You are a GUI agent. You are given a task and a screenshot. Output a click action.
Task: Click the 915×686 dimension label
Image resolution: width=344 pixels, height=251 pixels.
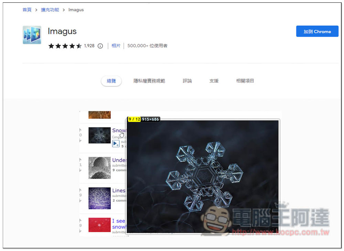[150, 119]
